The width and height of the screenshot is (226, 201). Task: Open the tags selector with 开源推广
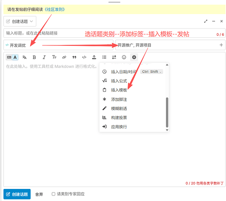[x=170, y=45]
